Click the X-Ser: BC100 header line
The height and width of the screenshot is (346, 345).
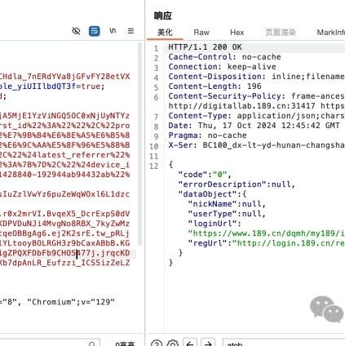[x=257, y=145]
